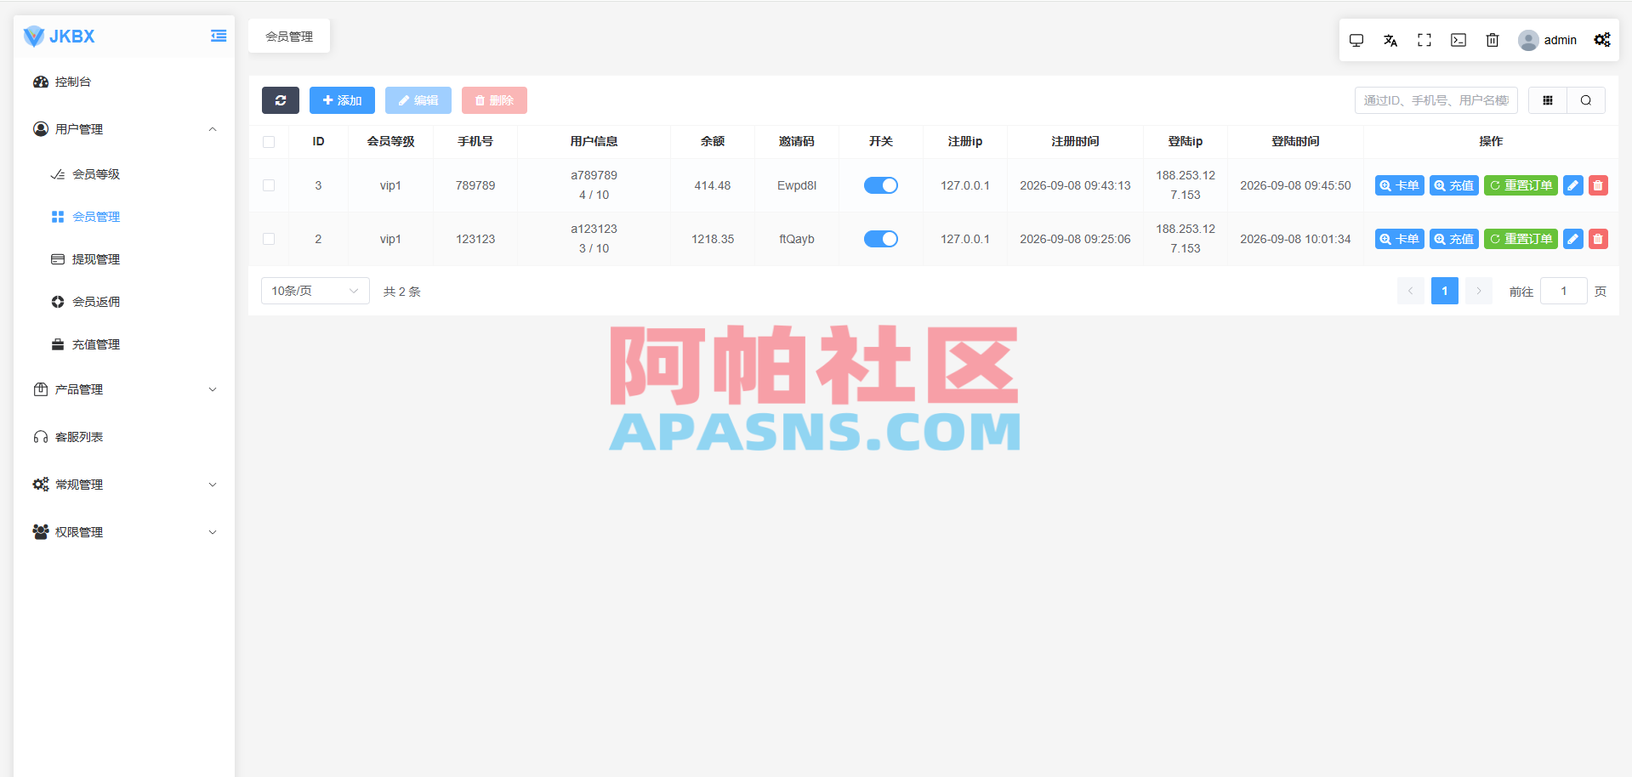The width and height of the screenshot is (1632, 777).
Task: Collapse the 用户管理 menu
Action: tap(124, 129)
